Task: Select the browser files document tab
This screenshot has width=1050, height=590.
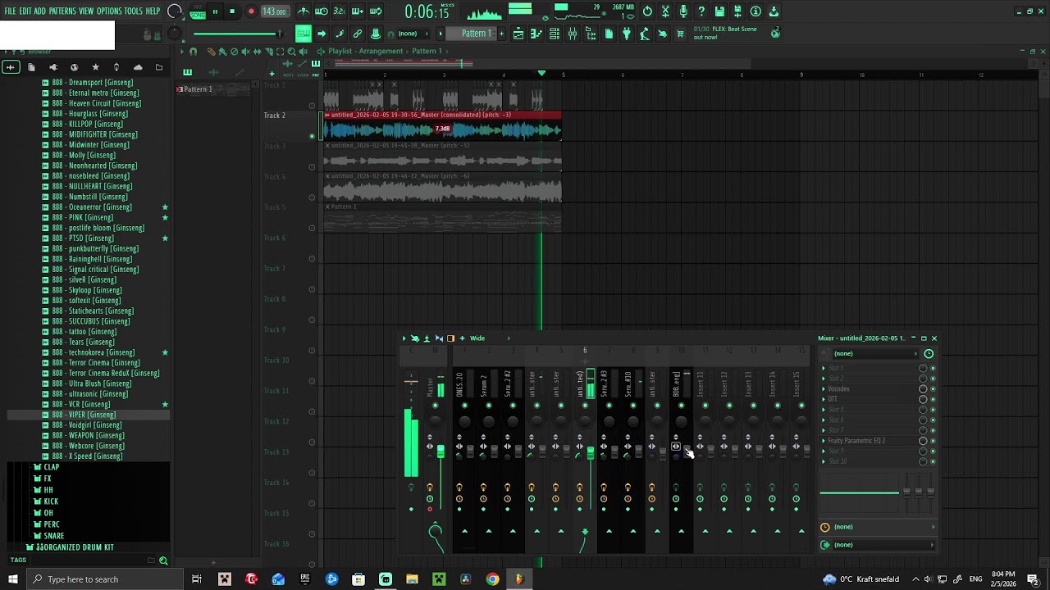Action: point(32,67)
